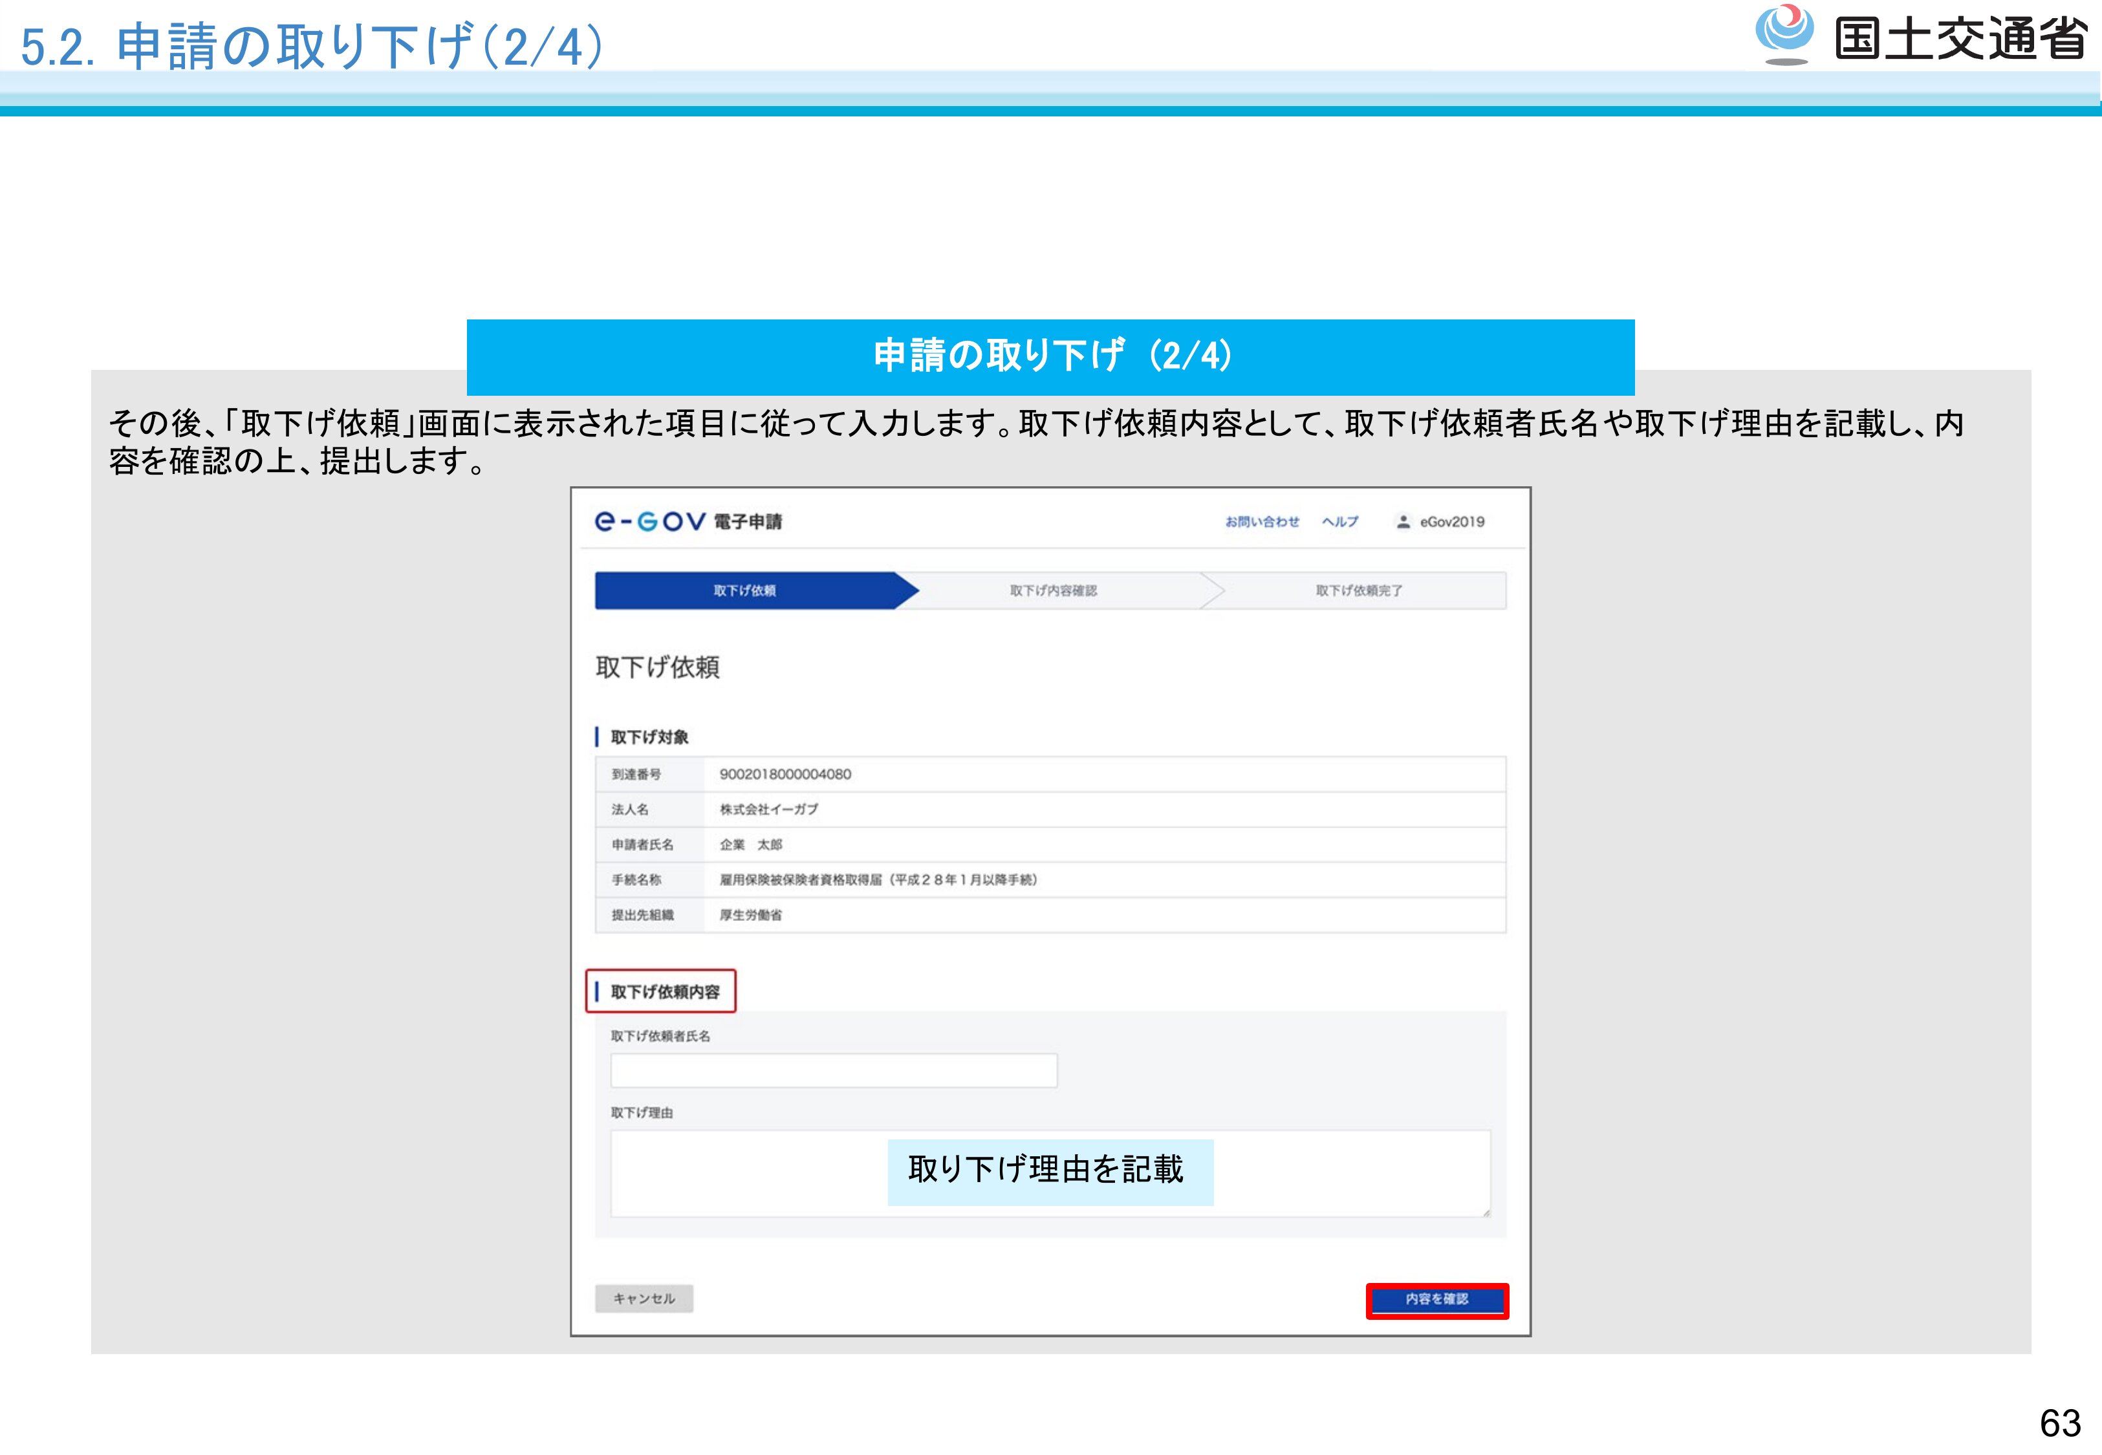
Task: Click the 申請の取り下げ (2/4) blue banner
Action: coord(1050,356)
